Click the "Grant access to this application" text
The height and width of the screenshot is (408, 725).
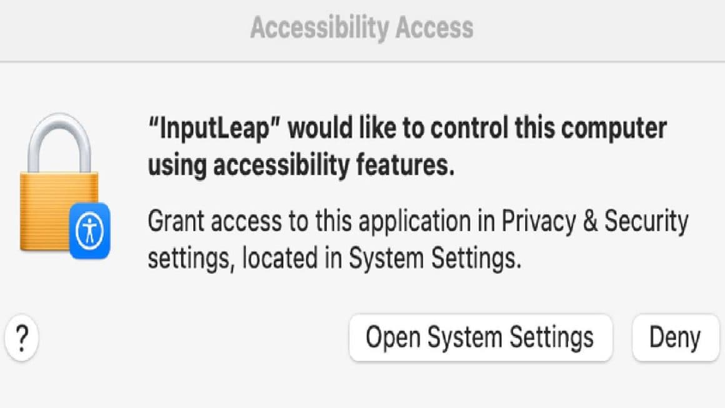pos(309,221)
